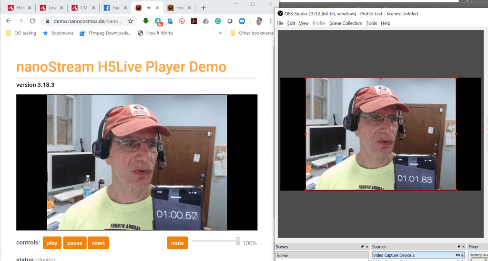Open the OO testing bookmark folder
Screen dimensions: 488x261
click(21, 33)
